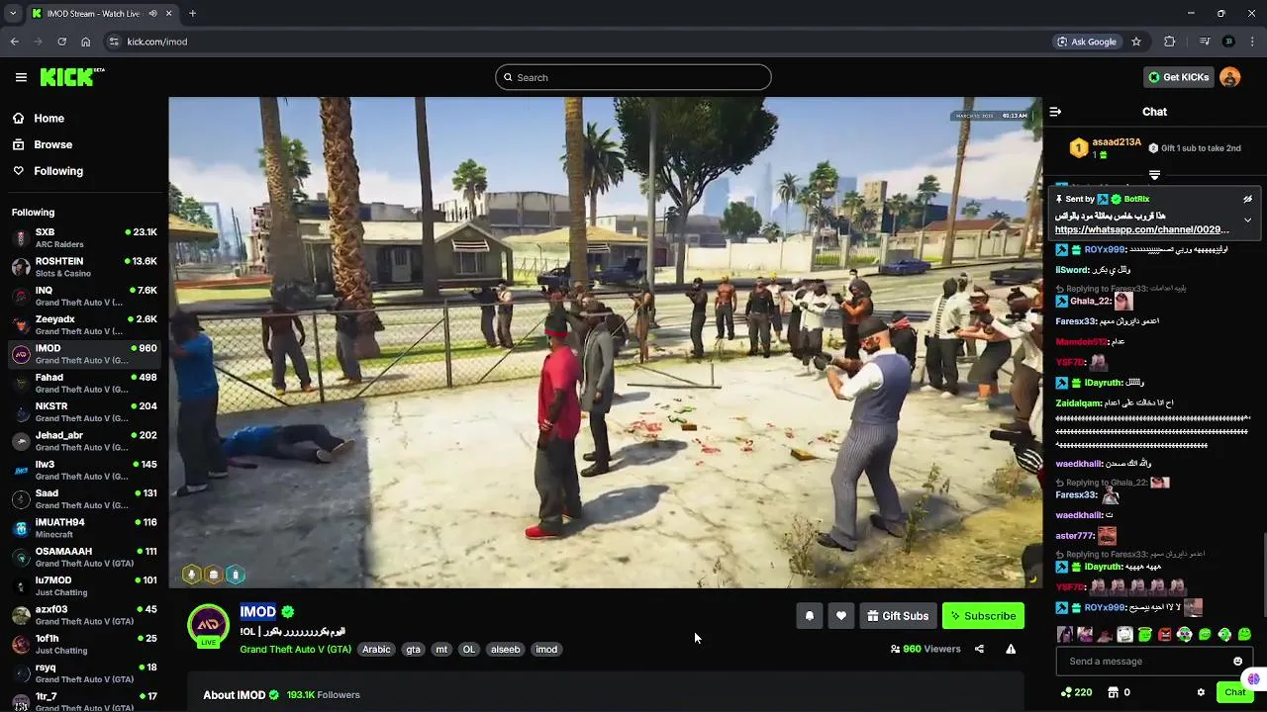Open the WhatsApp channel link
Viewport: 1267px width, 712px height.
tap(1142, 229)
